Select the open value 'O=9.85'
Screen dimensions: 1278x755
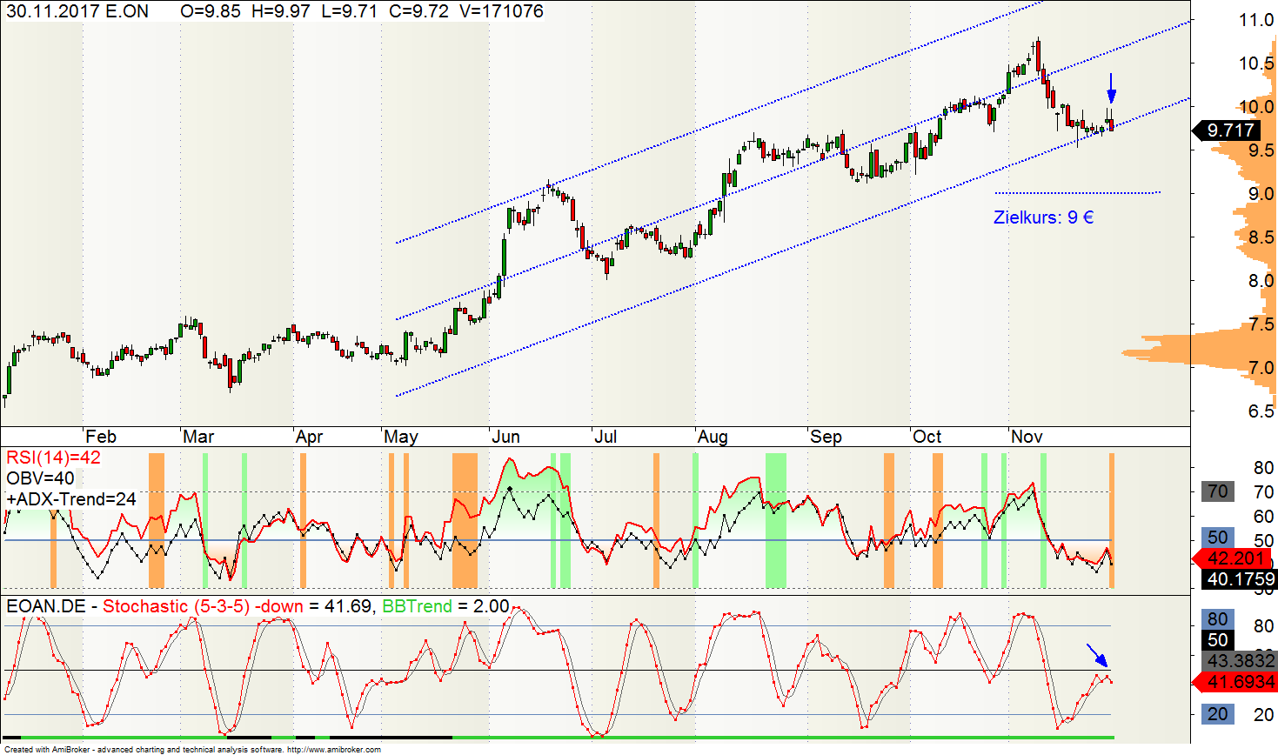point(211,11)
